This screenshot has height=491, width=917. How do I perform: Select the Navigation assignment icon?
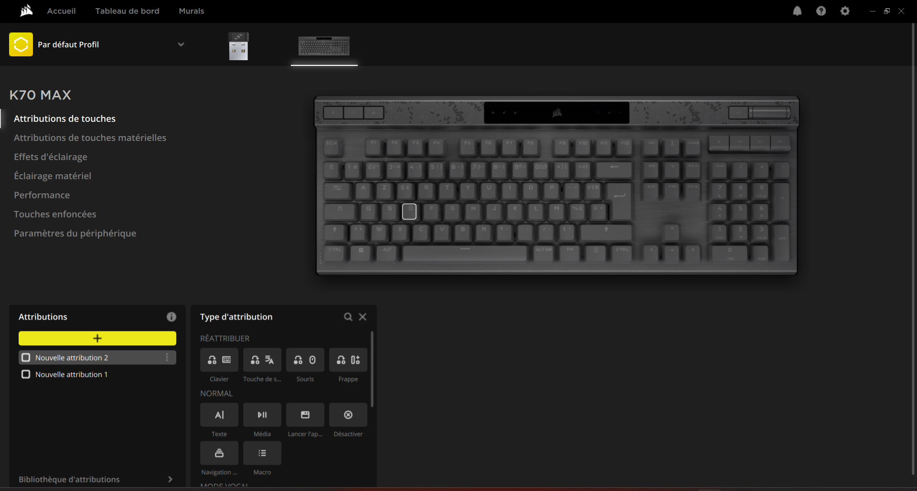[x=219, y=453]
